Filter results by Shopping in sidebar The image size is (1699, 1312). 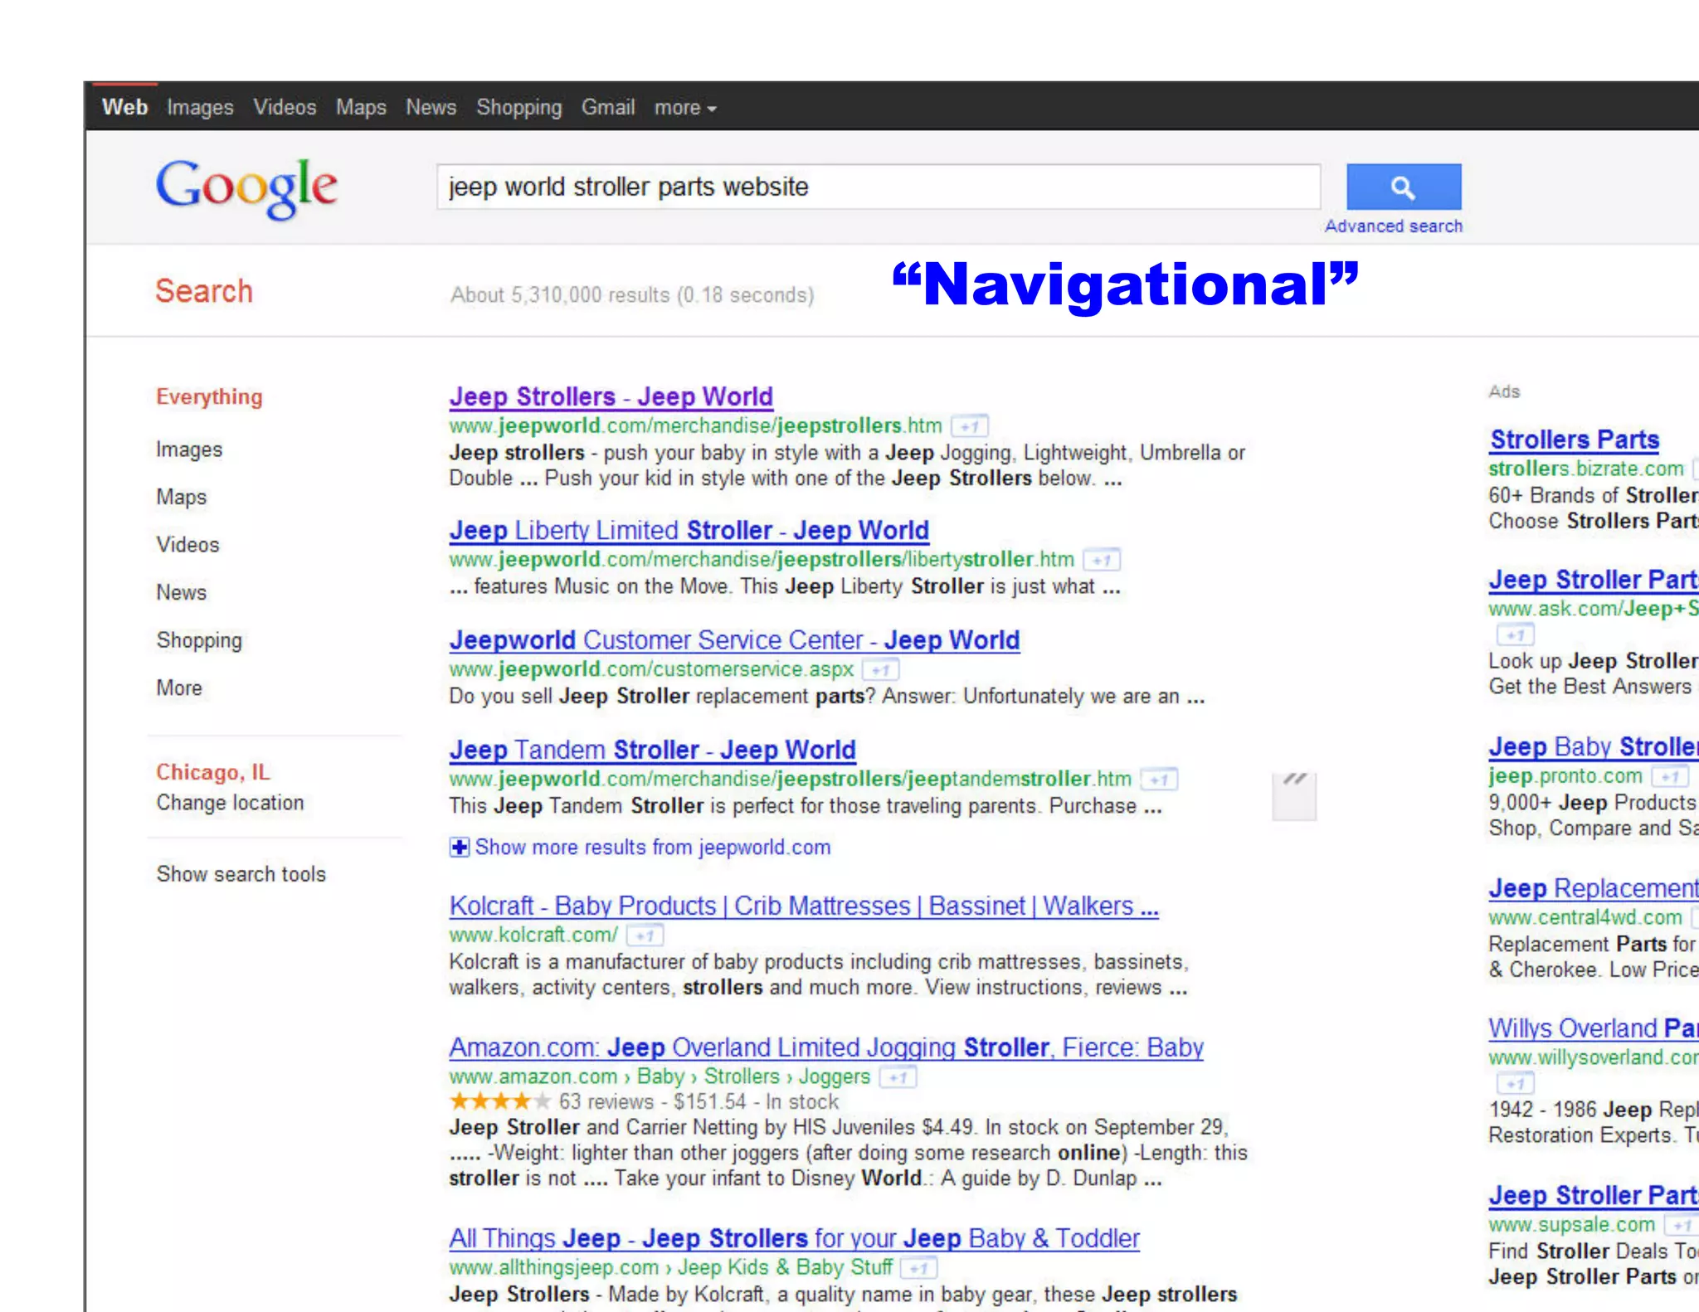[199, 641]
